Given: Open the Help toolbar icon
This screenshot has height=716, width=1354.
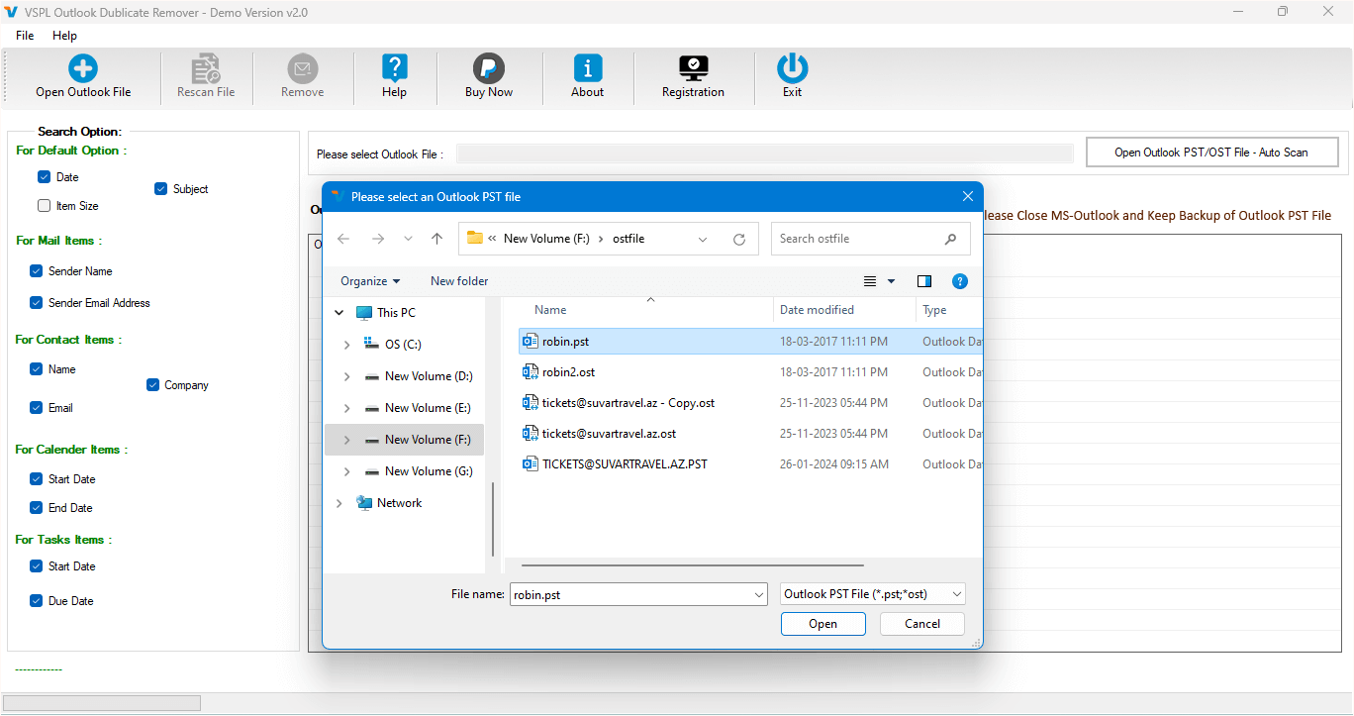Looking at the screenshot, I should (394, 68).
